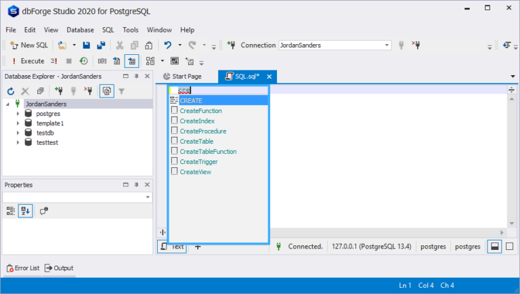
Task: Click the vertical scrollbar down arrow in editor
Action: click(x=512, y=224)
